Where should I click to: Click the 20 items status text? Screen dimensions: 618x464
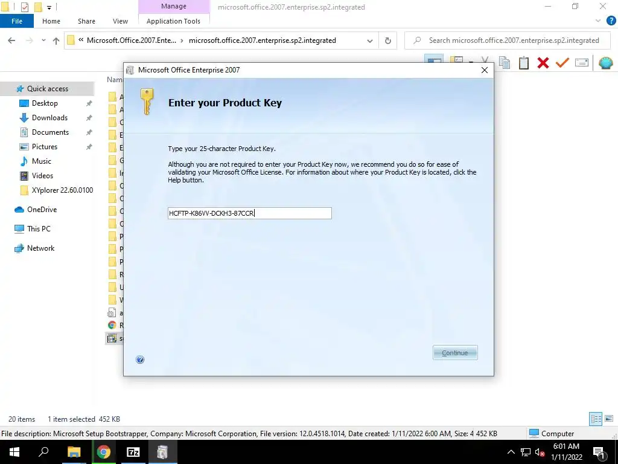coord(22,419)
